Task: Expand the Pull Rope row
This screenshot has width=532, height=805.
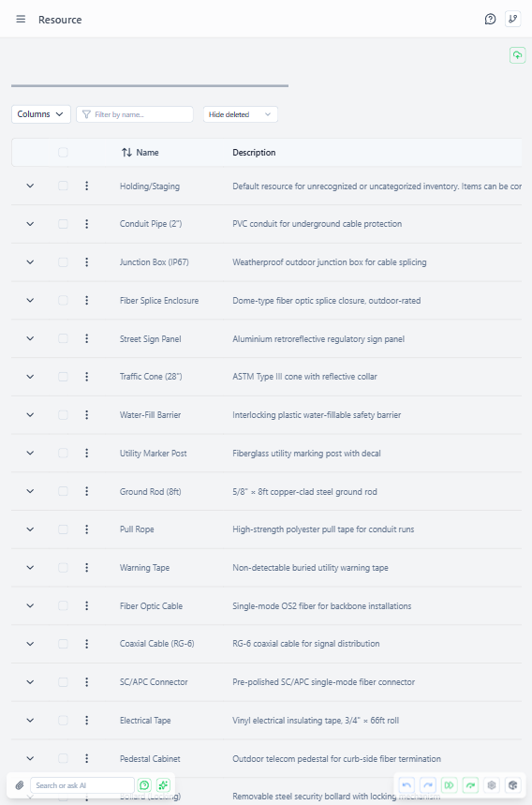Action: click(x=30, y=529)
